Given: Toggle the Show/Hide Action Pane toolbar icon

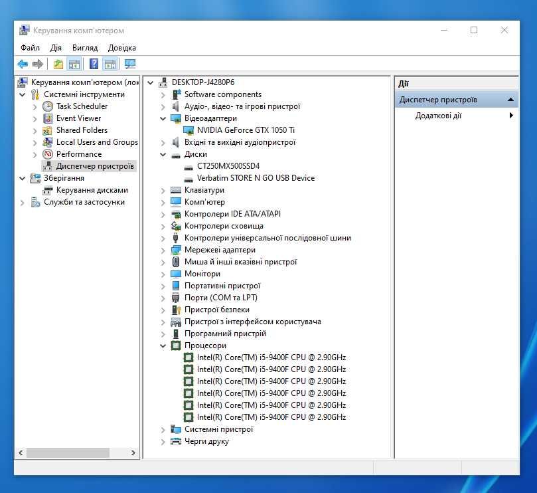Looking at the screenshot, I should [110, 64].
